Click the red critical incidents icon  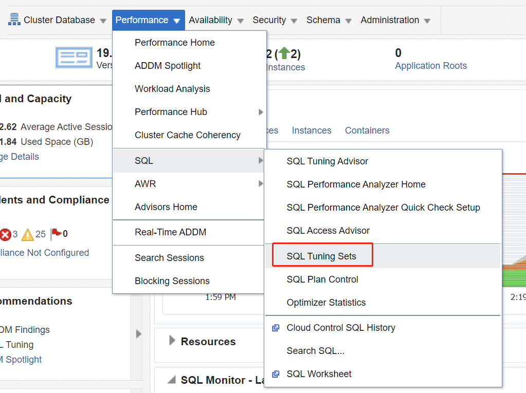click(5, 235)
